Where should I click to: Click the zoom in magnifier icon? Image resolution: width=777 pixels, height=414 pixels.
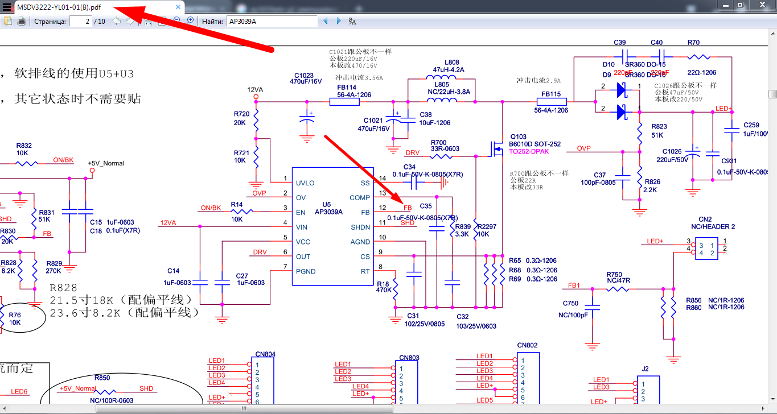click(190, 20)
